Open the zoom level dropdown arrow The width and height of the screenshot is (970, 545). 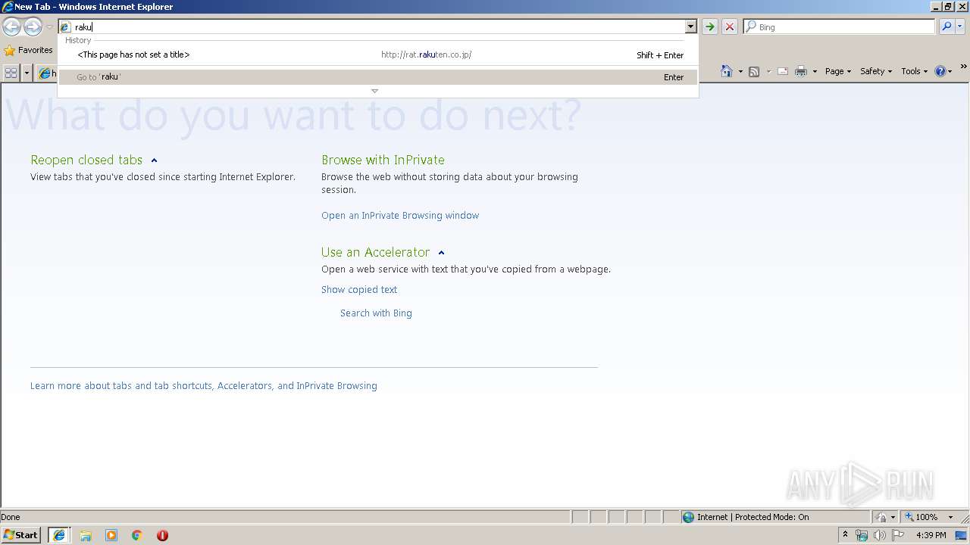pyautogui.click(x=950, y=517)
